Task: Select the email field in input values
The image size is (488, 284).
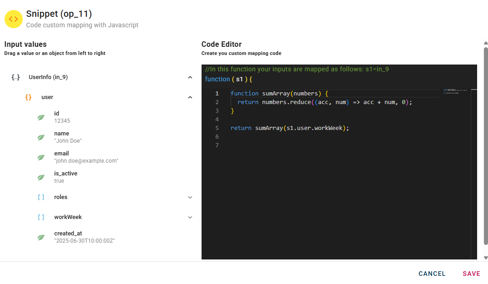Action: tap(86, 157)
